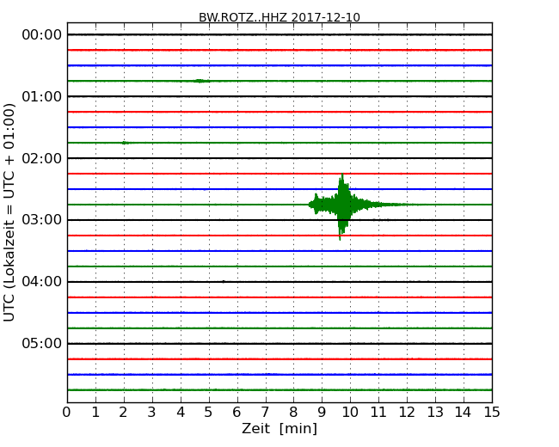This screenshot has height=447, width=559.
Task: Click the x-axis tick label 0
Action: click(67, 413)
